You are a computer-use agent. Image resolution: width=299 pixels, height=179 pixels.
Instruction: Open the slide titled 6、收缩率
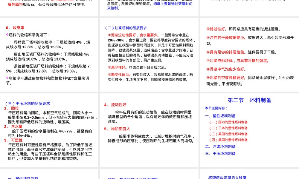pyautogui.click(x=49, y=55)
